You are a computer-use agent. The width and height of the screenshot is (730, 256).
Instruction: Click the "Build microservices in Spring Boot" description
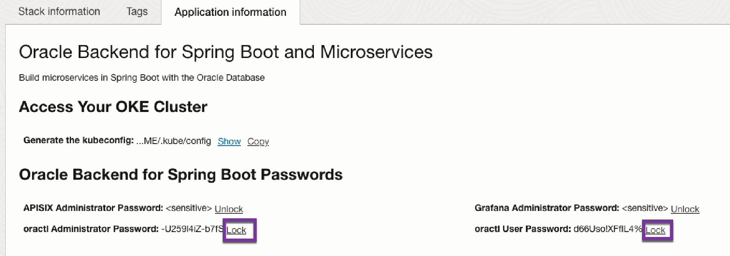coord(142,77)
